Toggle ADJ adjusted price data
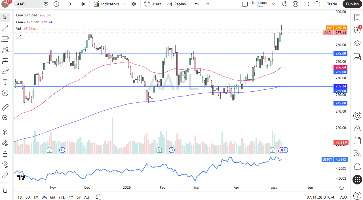 click(x=343, y=197)
